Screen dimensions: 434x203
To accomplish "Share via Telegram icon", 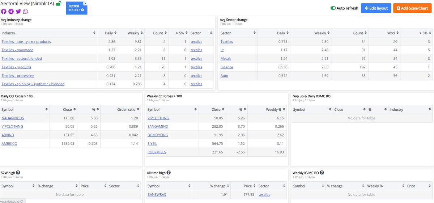I will [11, 11].
